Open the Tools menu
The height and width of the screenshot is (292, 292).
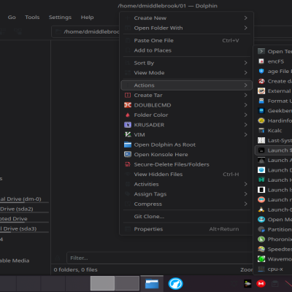(x=32, y=18)
